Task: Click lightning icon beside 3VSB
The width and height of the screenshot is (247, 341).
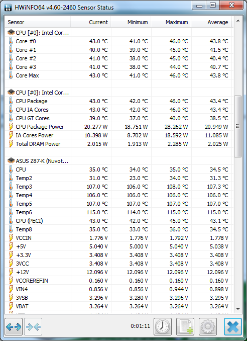Action: [11, 298]
